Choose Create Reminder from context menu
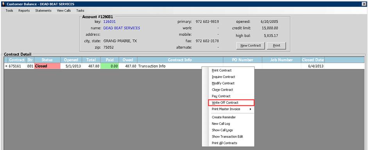The height and width of the screenshot is (150, 368). point(224,117)
